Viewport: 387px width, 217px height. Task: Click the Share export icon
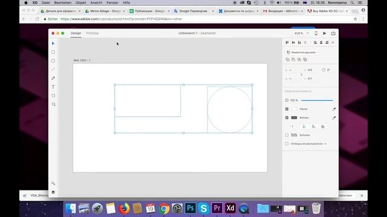pyautogui.click(x=333, y=33)
